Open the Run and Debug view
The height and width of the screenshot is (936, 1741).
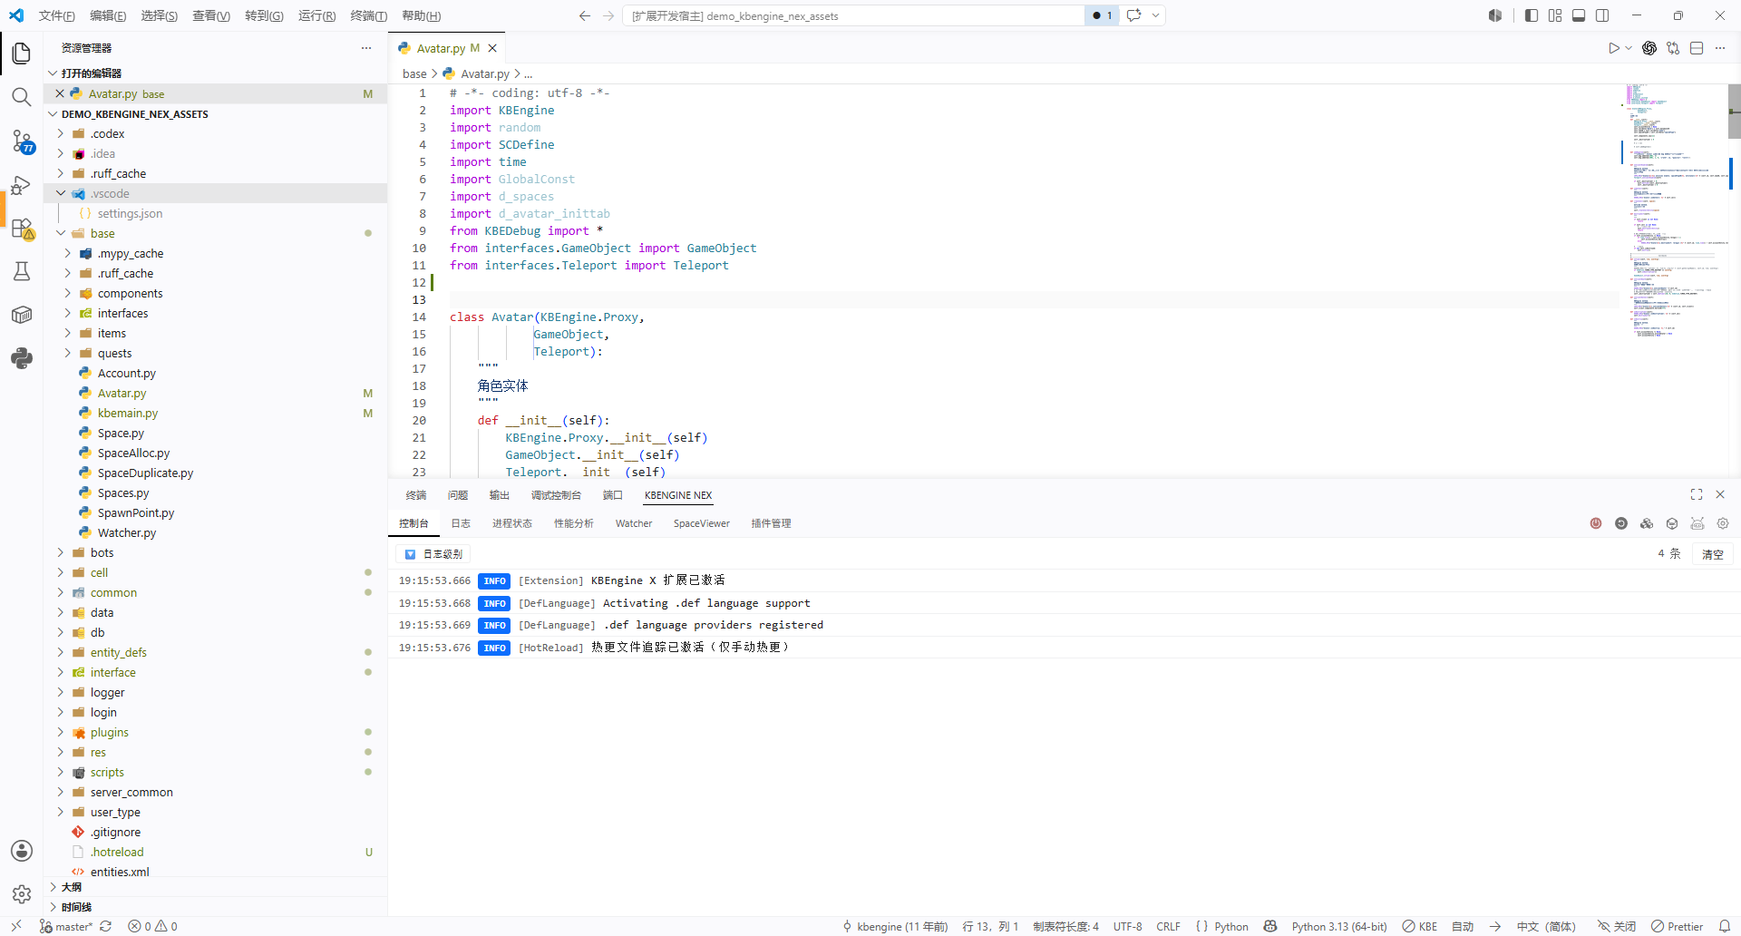22,185
